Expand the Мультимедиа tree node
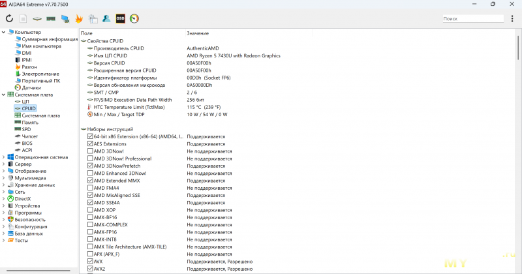Screen dimensions: 522x274 click(x=4, y=178)
